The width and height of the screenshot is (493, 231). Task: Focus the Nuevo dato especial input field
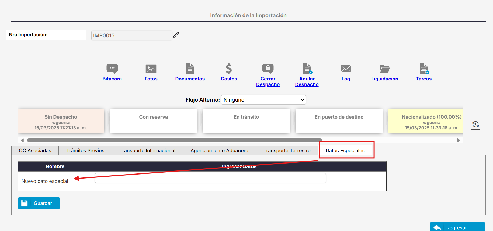[x=210, y=178]
